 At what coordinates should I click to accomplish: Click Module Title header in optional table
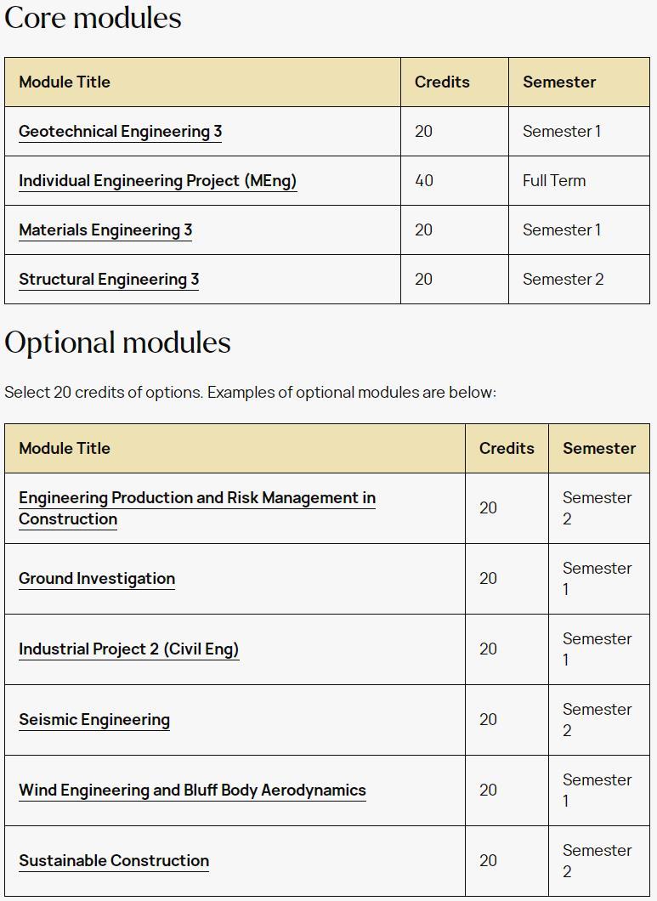[65, 448]
